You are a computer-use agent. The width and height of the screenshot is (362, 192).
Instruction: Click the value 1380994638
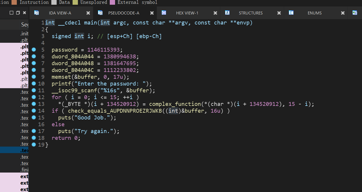pos(119,56)
